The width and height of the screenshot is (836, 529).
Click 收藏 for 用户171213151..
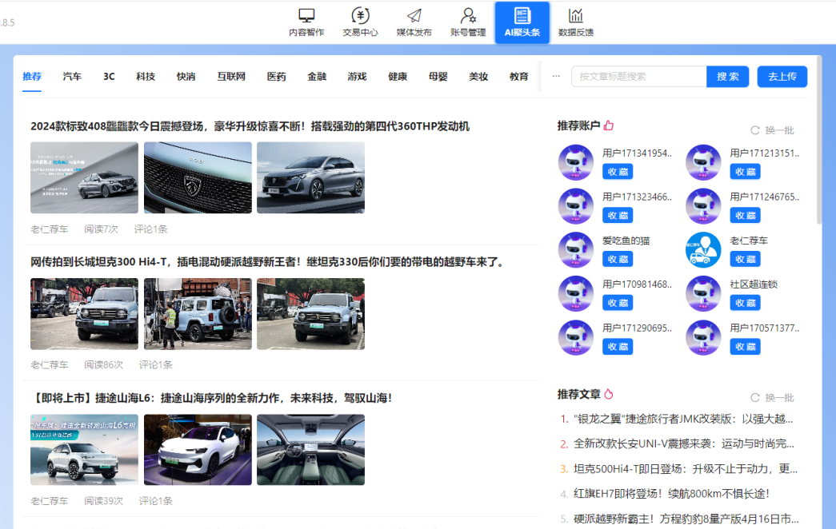click(x=746, y=172)
